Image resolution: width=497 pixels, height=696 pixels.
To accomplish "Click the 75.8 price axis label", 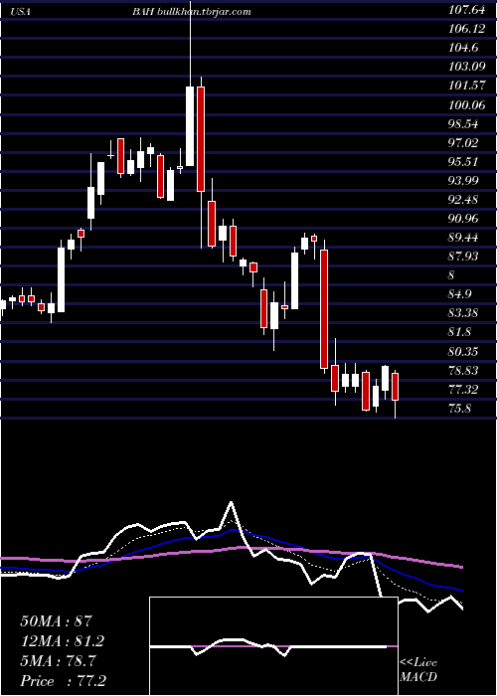I will click(460, 409).
